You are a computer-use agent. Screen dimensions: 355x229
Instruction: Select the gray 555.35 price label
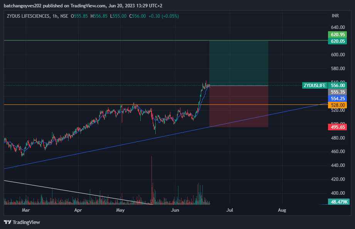pyautogui.click(x=337, y=92)
